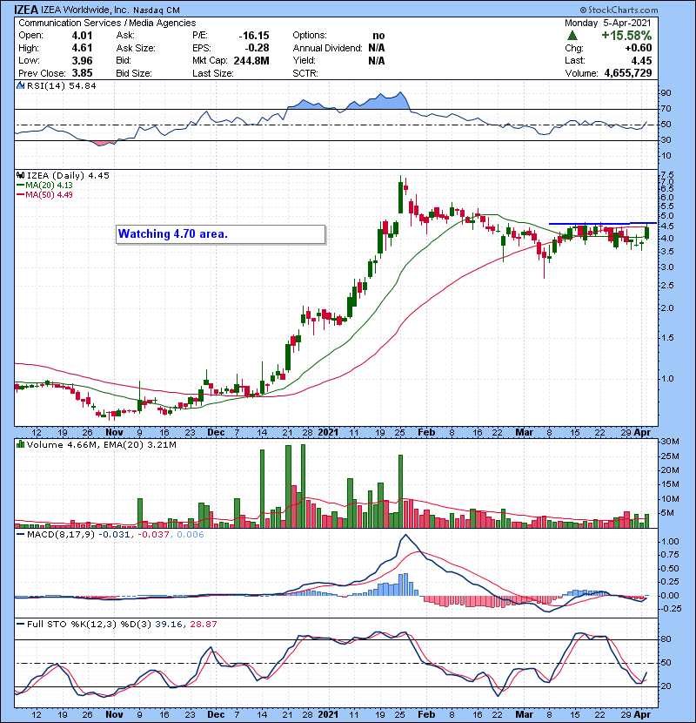Click the Mkt Cap value 244.8M
The width and height of the screenshot is (696, 723).
pos(251,61)
